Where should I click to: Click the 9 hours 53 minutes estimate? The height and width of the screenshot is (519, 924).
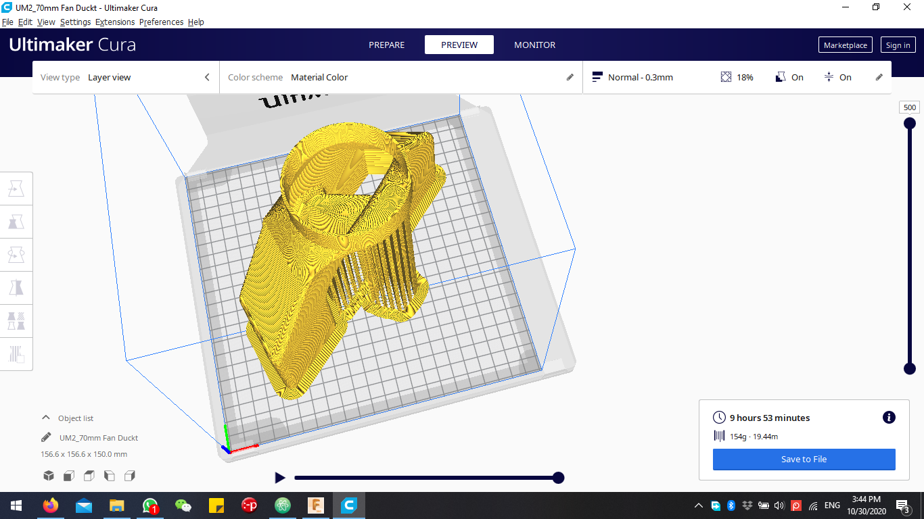(x=770, y=418)
